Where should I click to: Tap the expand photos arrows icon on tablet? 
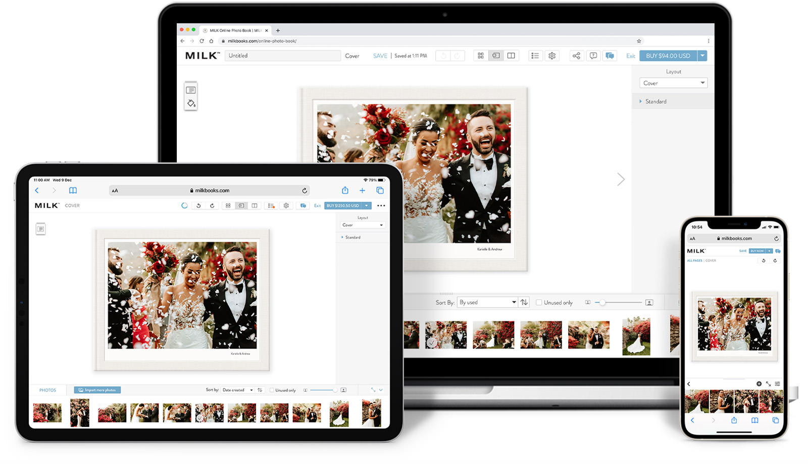373,390
